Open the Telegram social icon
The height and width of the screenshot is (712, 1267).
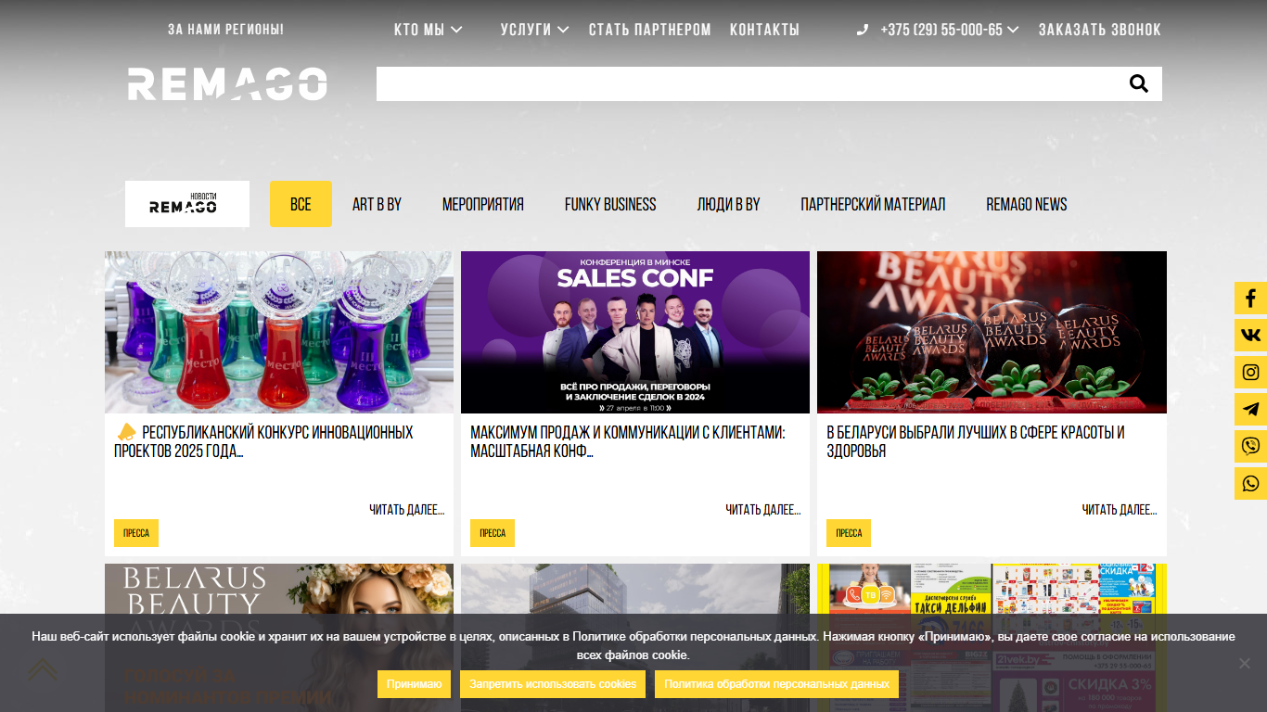[x=1250, y=410]
